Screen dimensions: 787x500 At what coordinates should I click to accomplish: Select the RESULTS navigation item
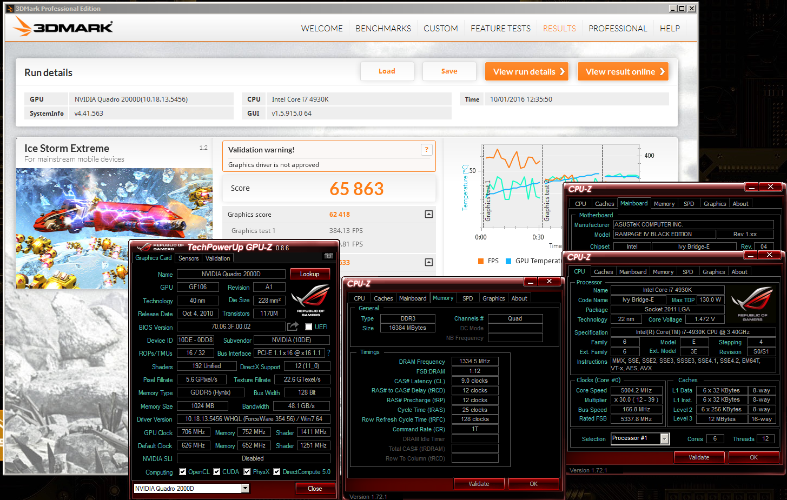559,28
